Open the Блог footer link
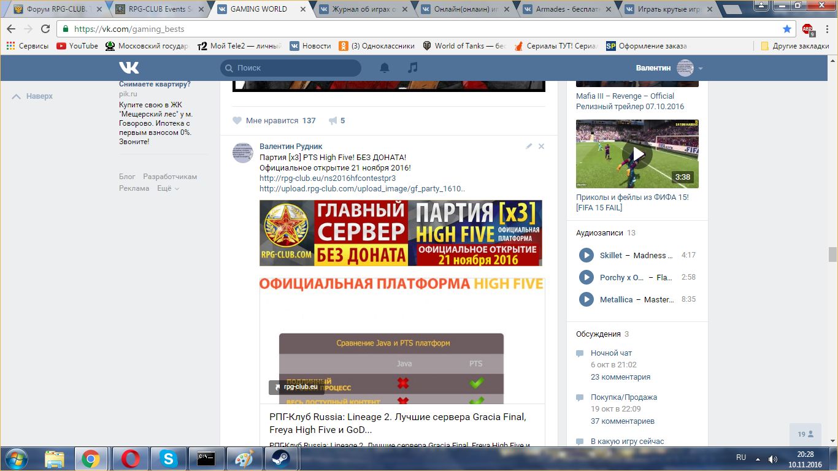The width and height of the screenshot is (838, 471). click(x=127, y=177)
